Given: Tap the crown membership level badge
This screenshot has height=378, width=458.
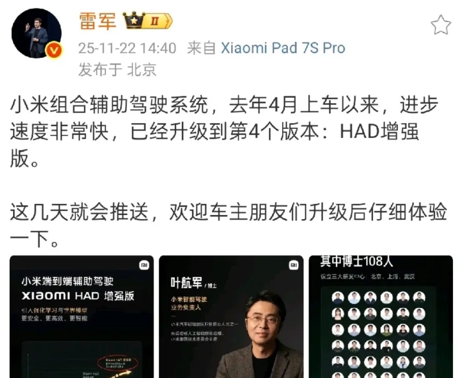Looking at the screenshot, I should 147,20.
